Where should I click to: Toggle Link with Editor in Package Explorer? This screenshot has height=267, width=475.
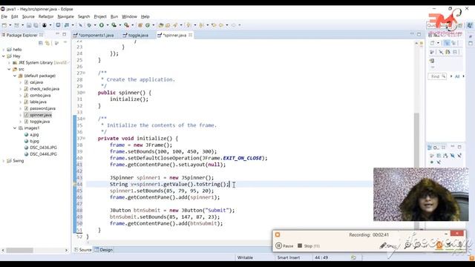pyautogui.click(x=47, y=43)
